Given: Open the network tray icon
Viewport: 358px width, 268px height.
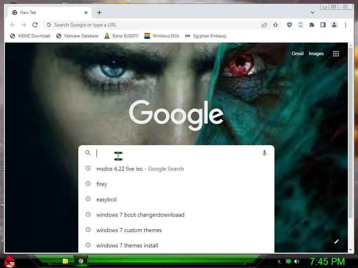Looking at the screenshot, I should 288,261.
